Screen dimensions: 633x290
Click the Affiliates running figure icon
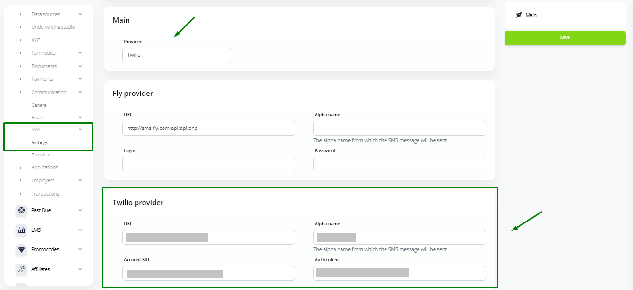(21, 269)
